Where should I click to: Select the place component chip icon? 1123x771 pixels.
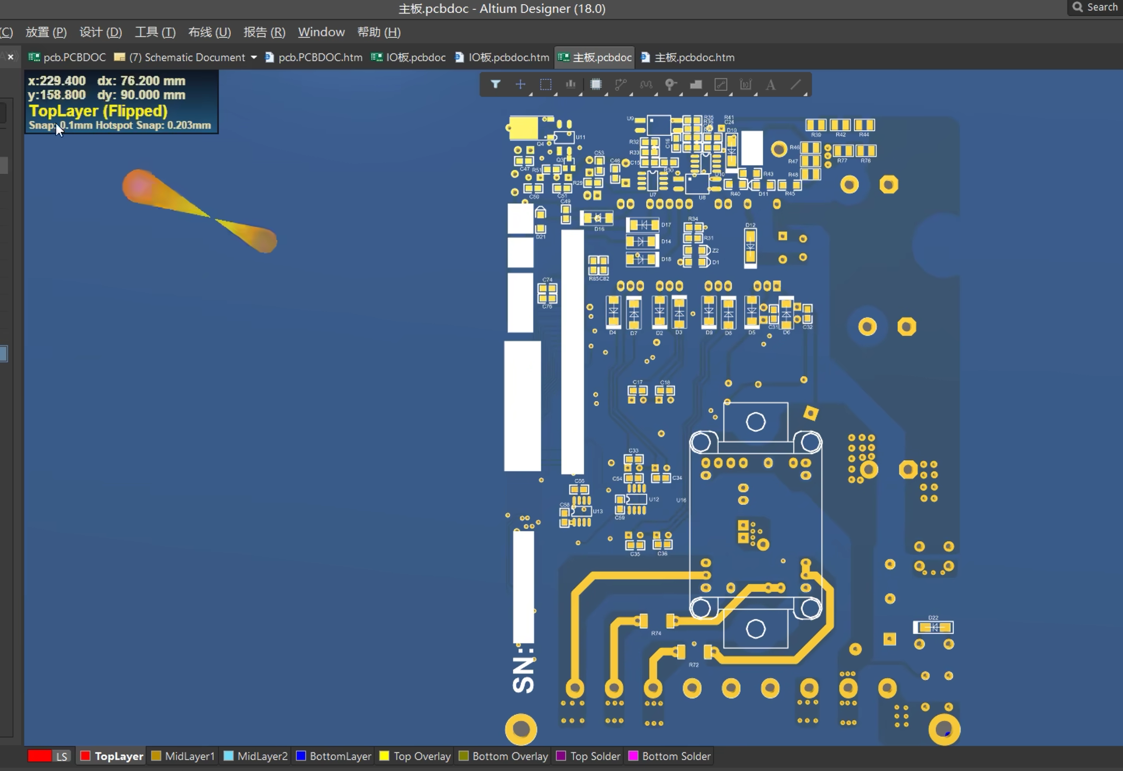(x=596, y=85)
